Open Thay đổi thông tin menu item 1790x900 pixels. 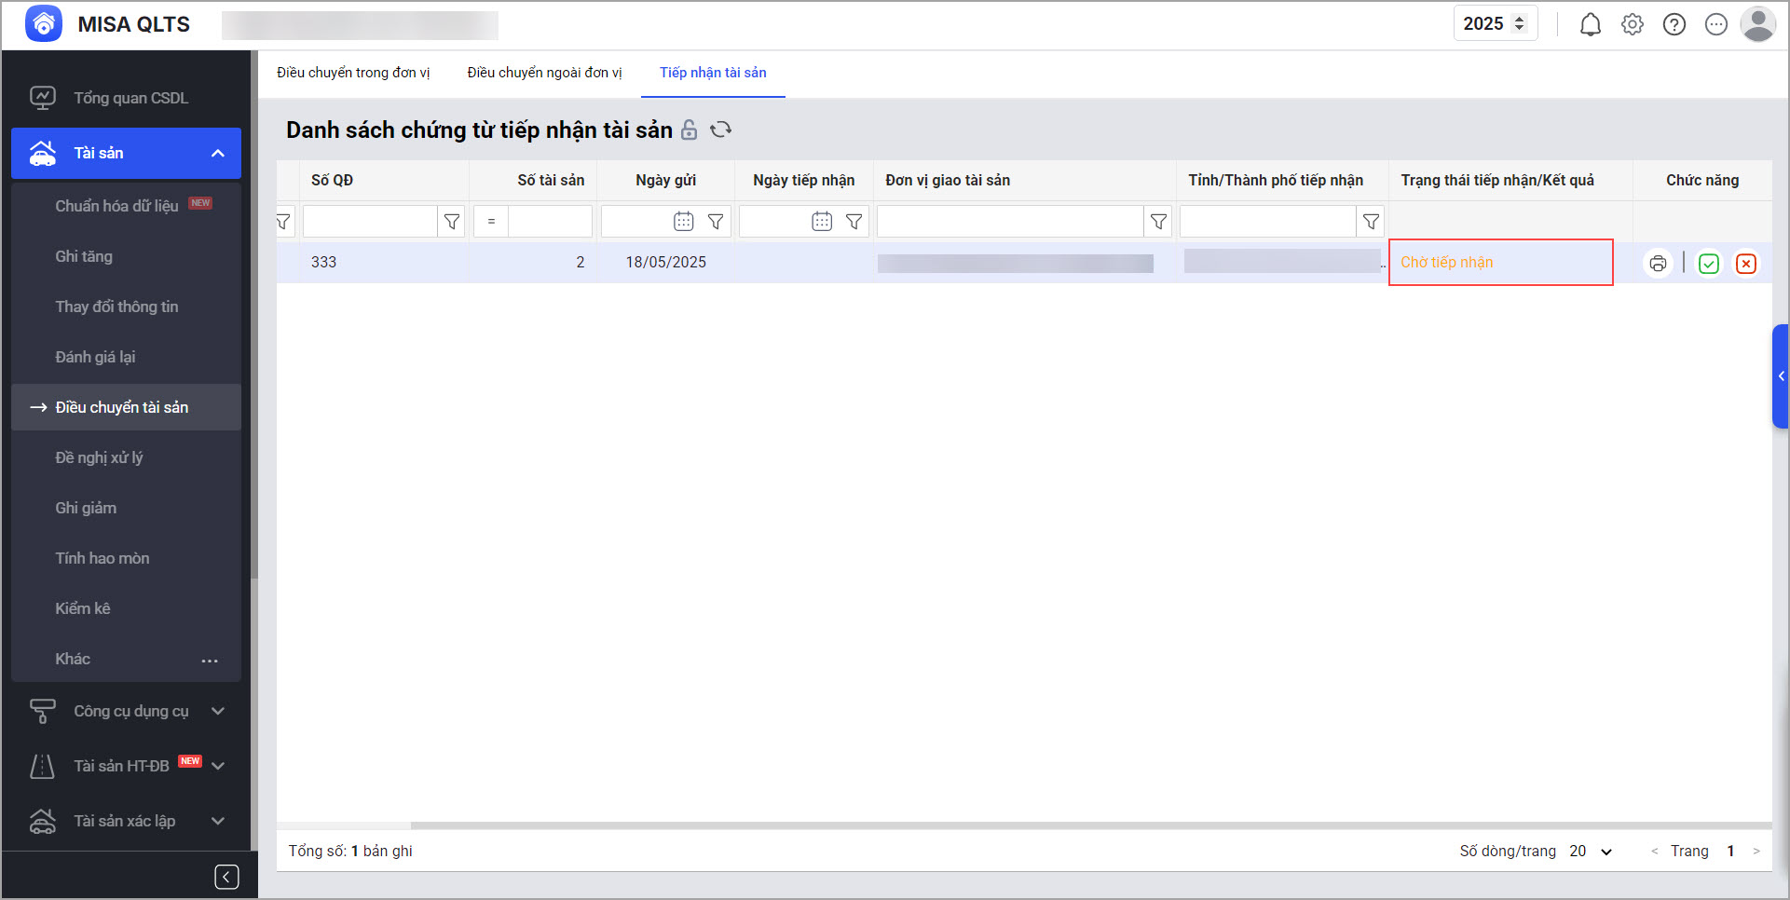[x=126, y=307]
